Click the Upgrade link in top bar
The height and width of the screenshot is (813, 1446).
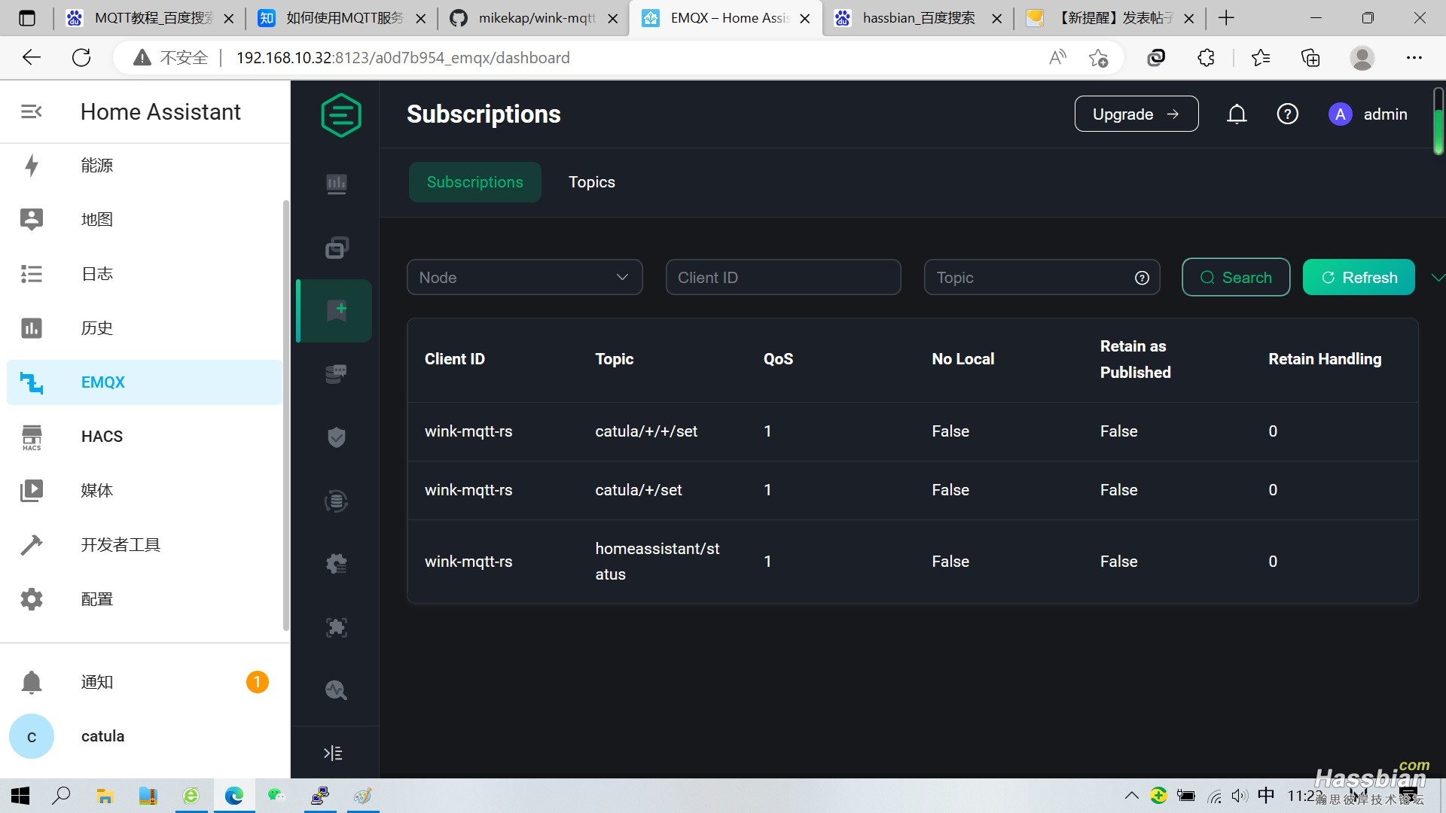(x=1135, y=112)
